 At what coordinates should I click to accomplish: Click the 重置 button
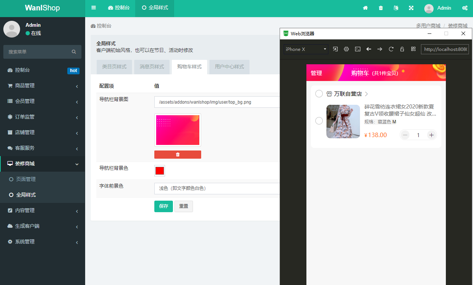pyautogui.click(x=184, y=206)
